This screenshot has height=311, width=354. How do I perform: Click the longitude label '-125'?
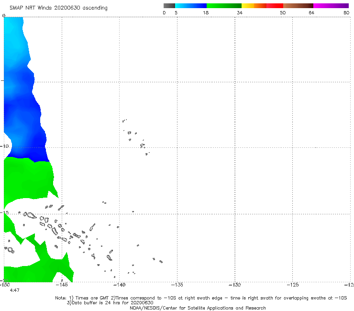pyautogui.click(x=293, y=285)
